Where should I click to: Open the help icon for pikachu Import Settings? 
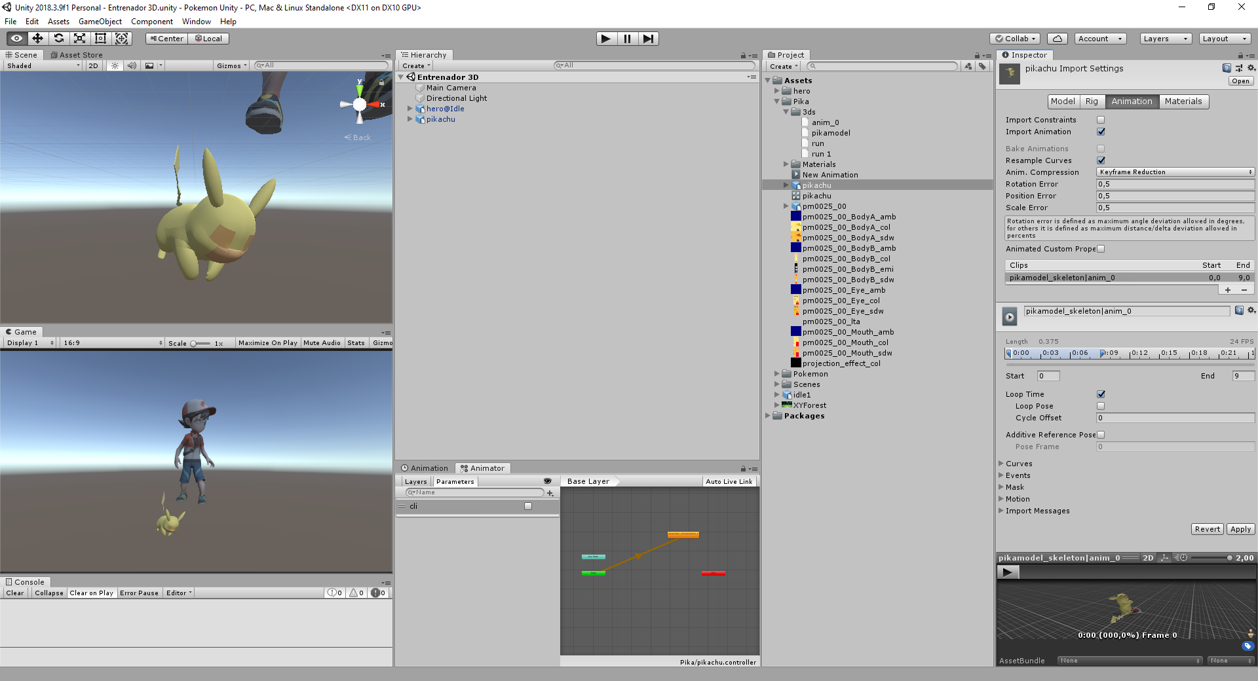(x=1227, y=68)
